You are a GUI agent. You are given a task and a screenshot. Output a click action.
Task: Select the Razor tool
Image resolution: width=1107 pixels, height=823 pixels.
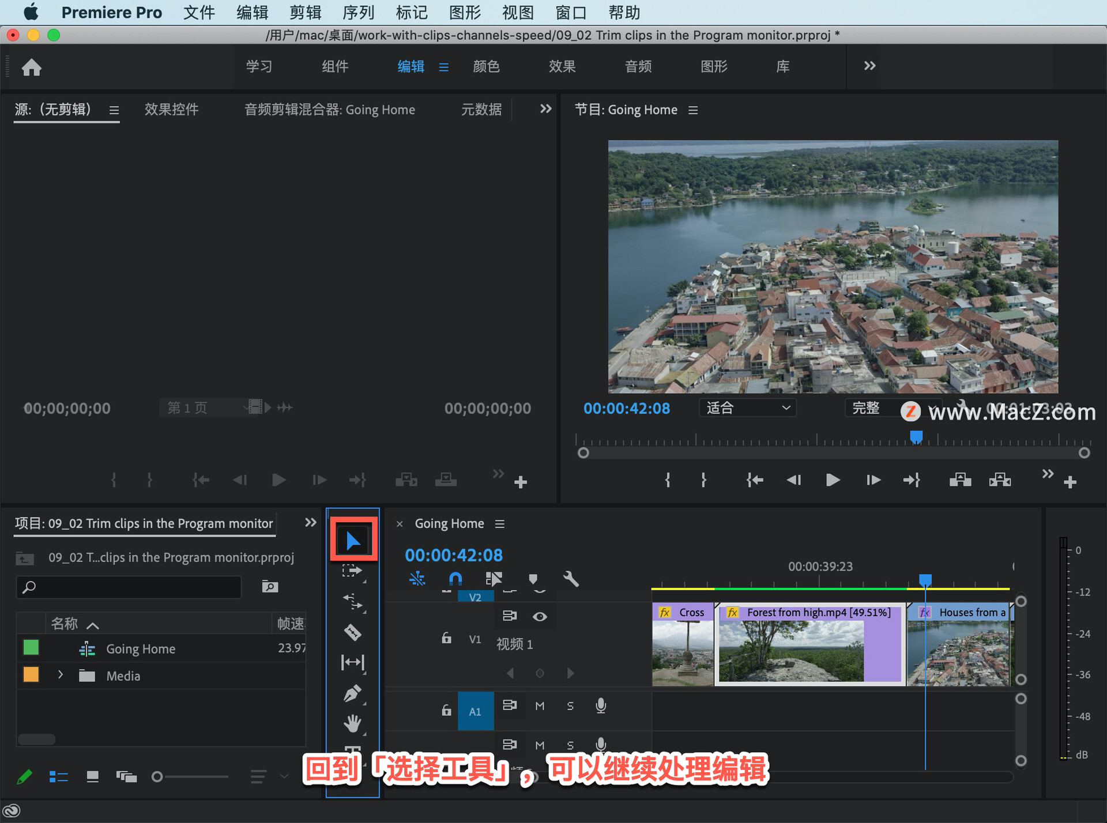pyautogui.click(x=352, y=632)
